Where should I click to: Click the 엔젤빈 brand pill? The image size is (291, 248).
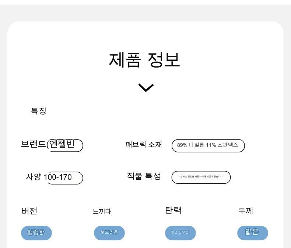click(65, 145)
